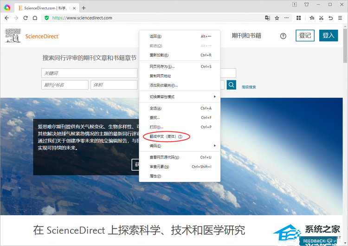Image resolution: width=348 pixels, height=246 pixels.
Task: Choose 全选(A) in context menu
Action: click(180, 108)
